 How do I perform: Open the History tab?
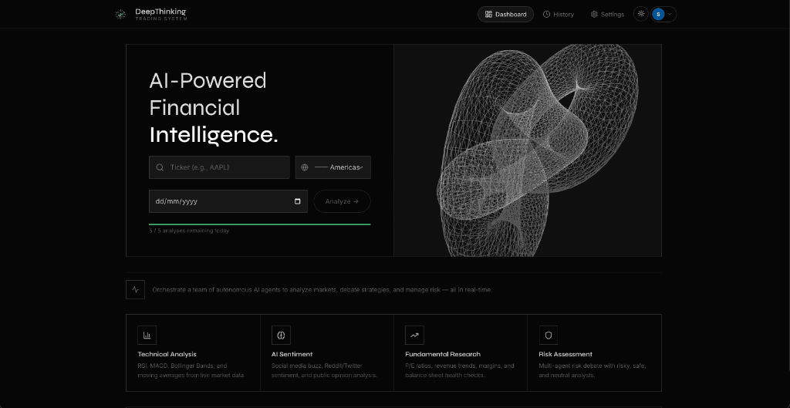tap(559, 14)
